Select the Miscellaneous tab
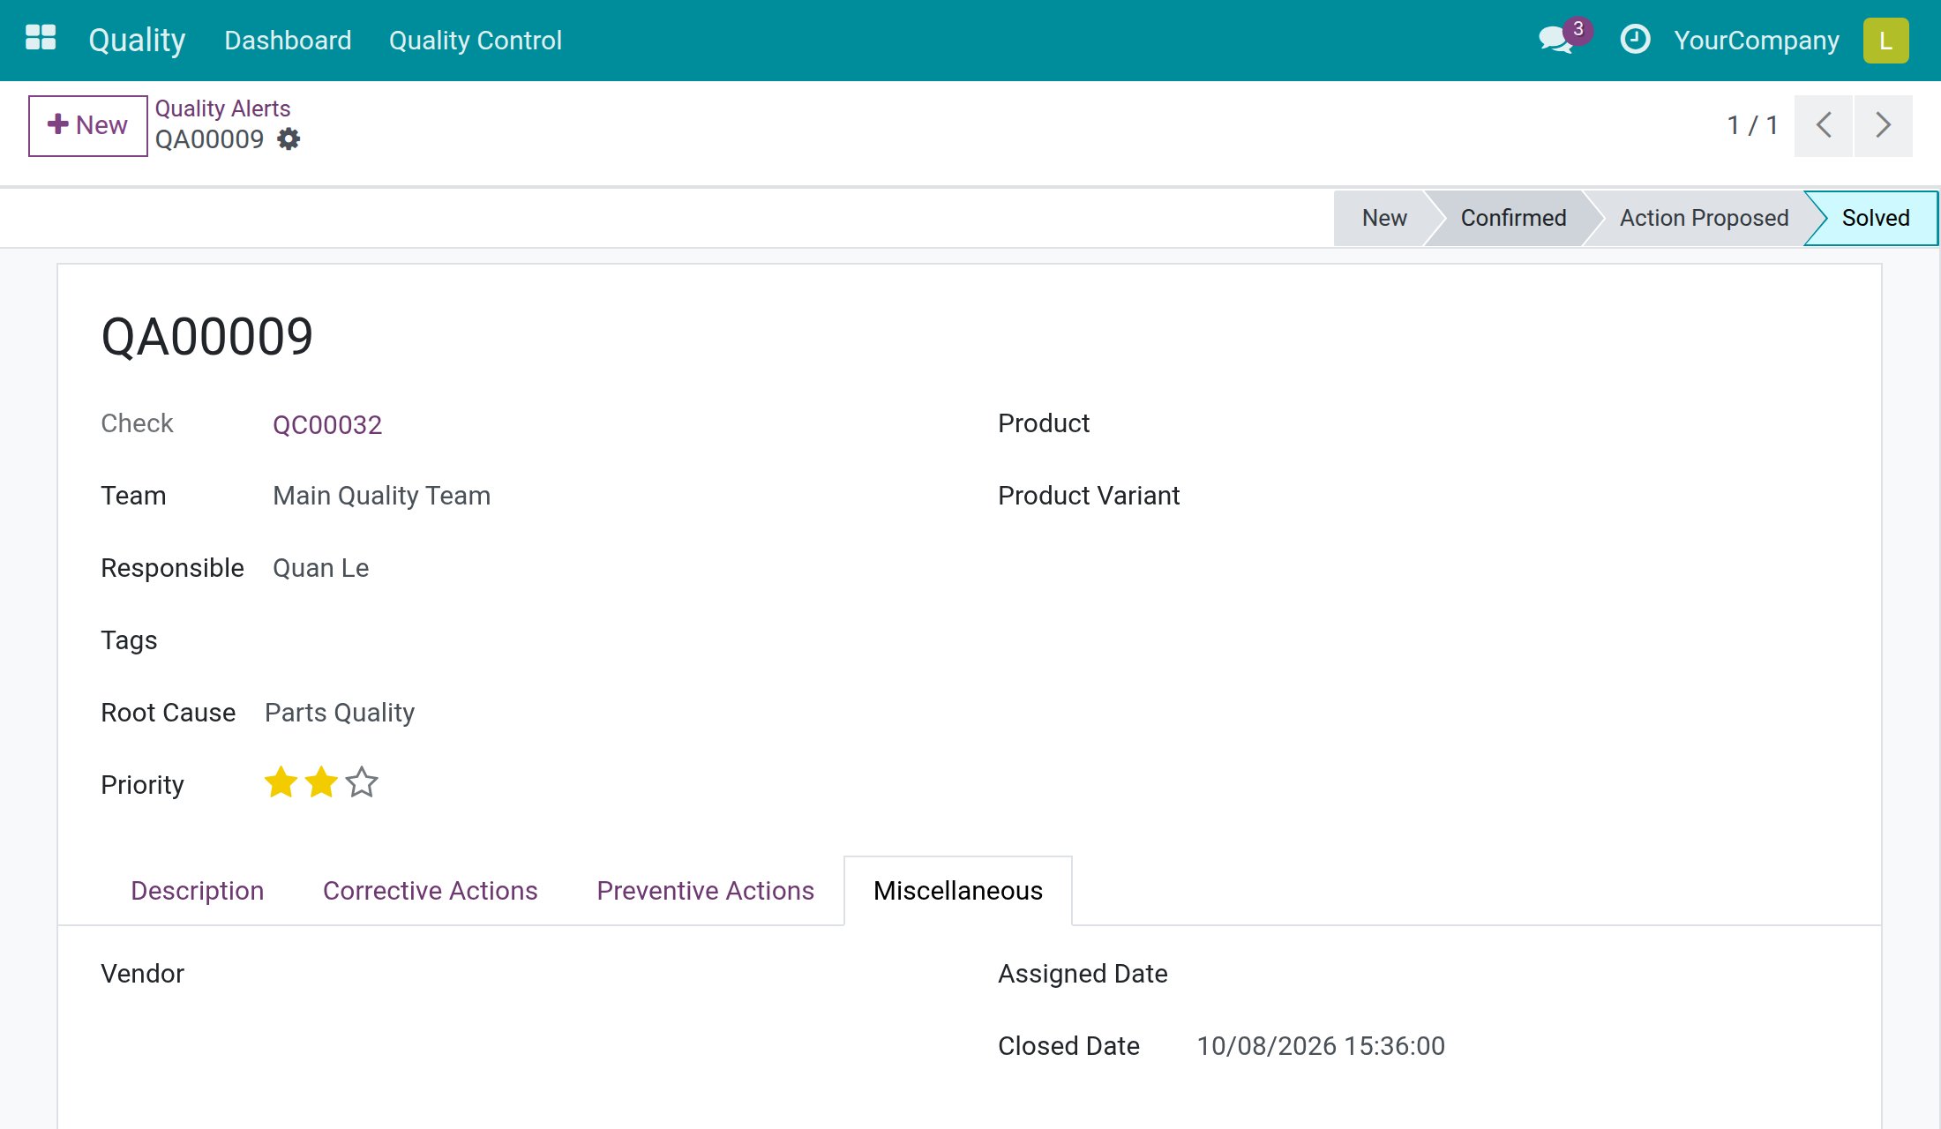 point(958,891)
